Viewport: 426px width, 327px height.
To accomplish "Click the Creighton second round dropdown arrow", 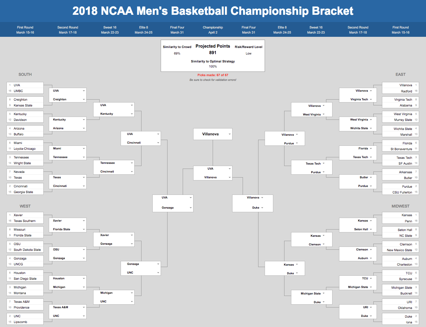I will pos(84,99).
